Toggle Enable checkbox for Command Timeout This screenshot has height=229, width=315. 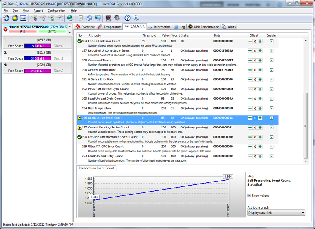271,60
